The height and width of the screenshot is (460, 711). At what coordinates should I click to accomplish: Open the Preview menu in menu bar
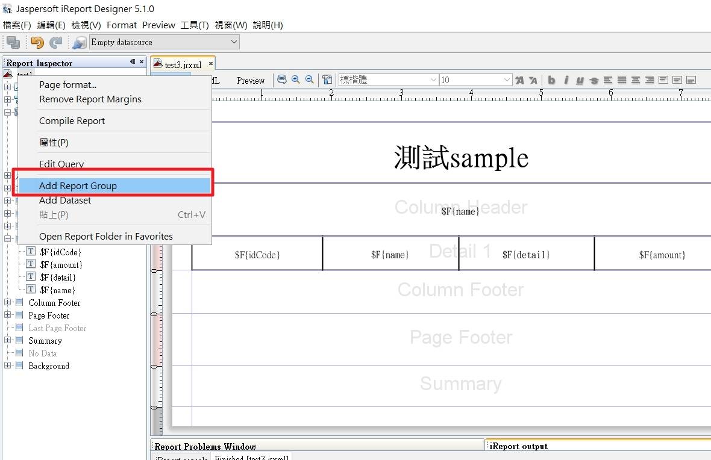tap(158, 25)
